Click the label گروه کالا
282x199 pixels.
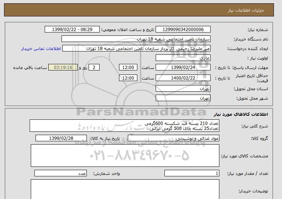click(x=260, y=138)
